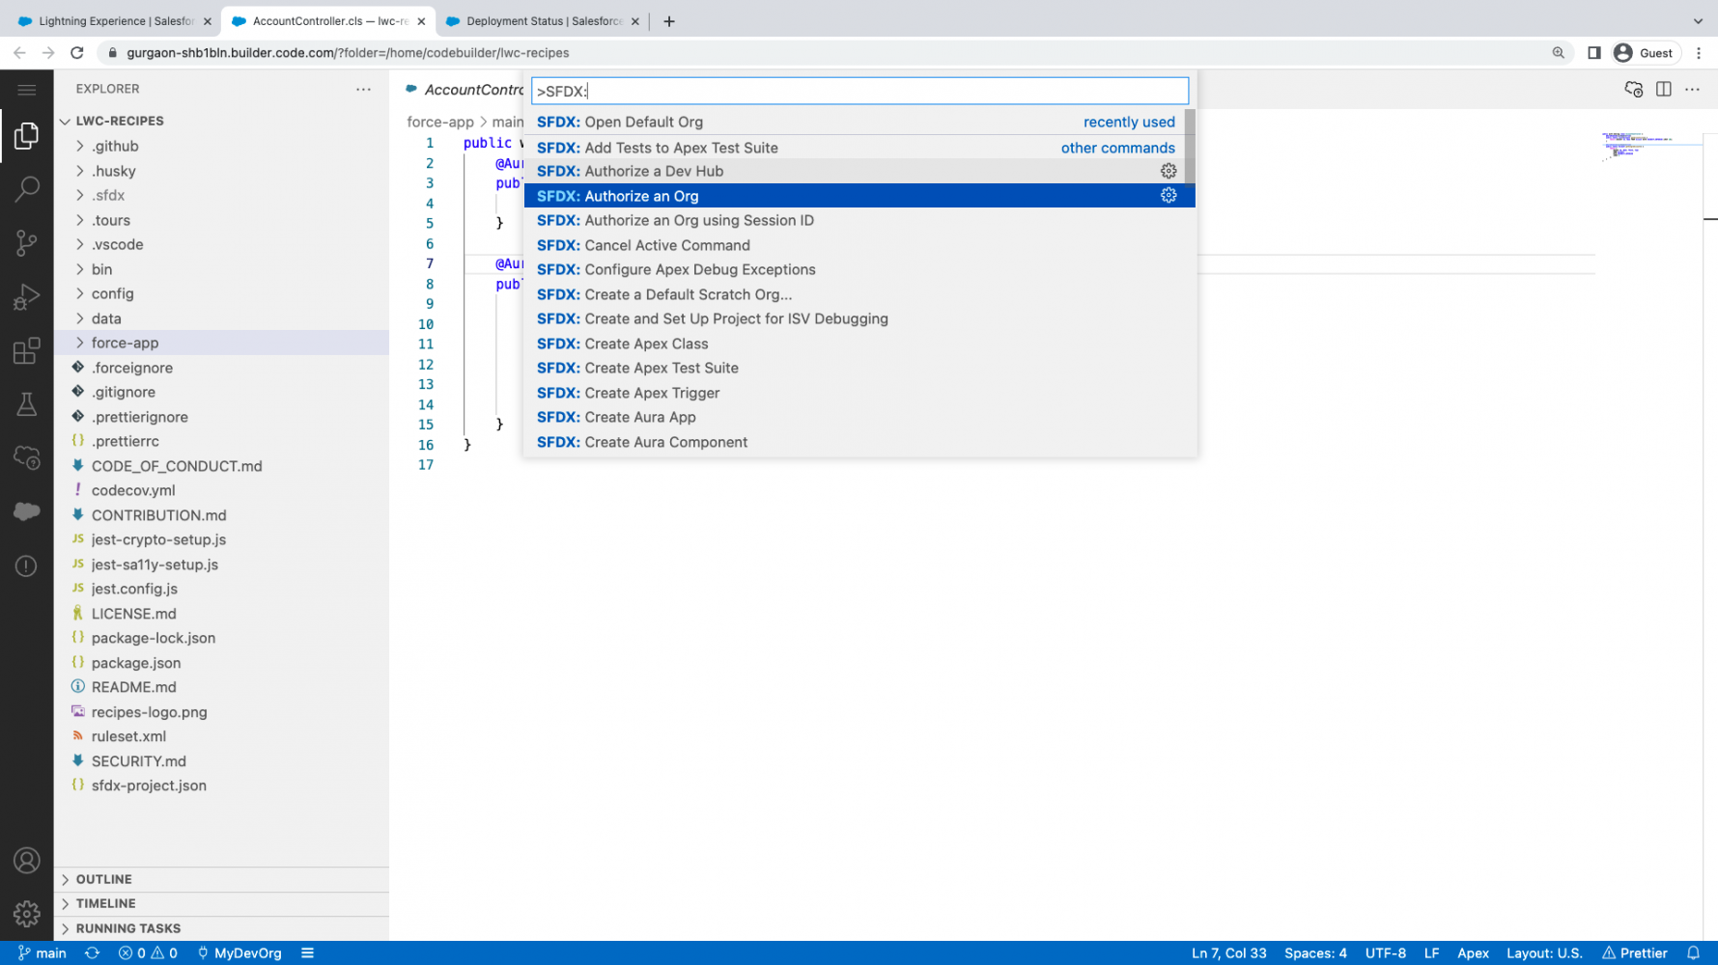Open the circled exclamation icon in the activity bar

[x=26, y=566]
